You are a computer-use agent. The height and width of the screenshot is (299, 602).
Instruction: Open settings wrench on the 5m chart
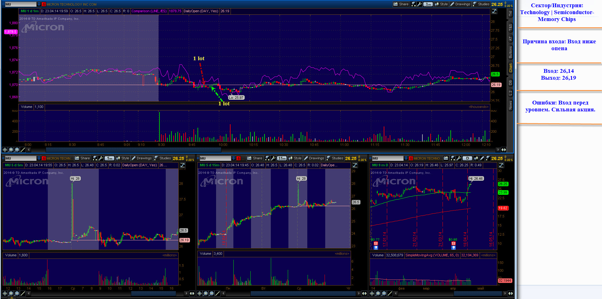pos(101,158)
